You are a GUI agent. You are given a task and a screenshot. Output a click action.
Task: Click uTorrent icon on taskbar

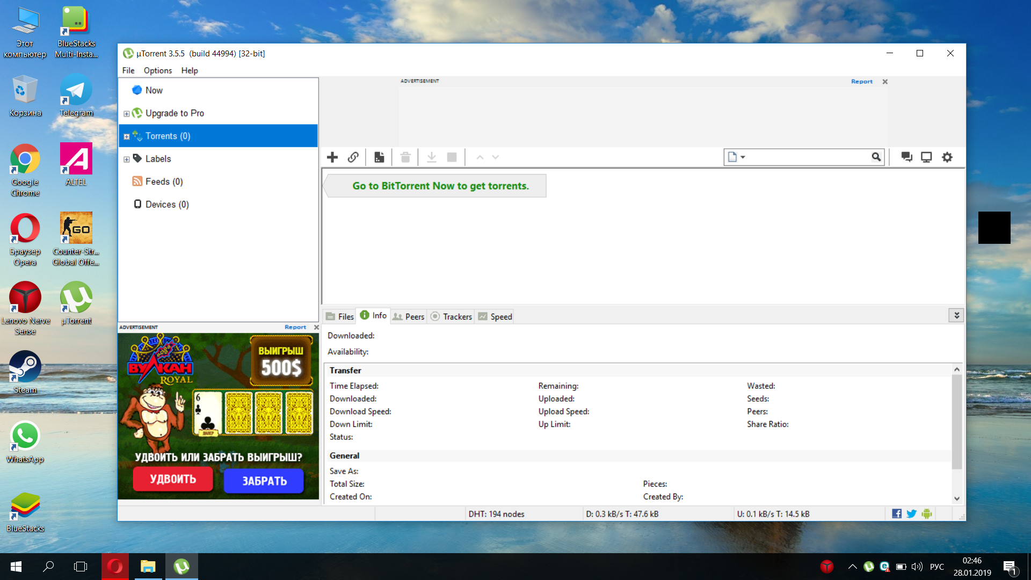pyautogui.click(x=181, y=567)
